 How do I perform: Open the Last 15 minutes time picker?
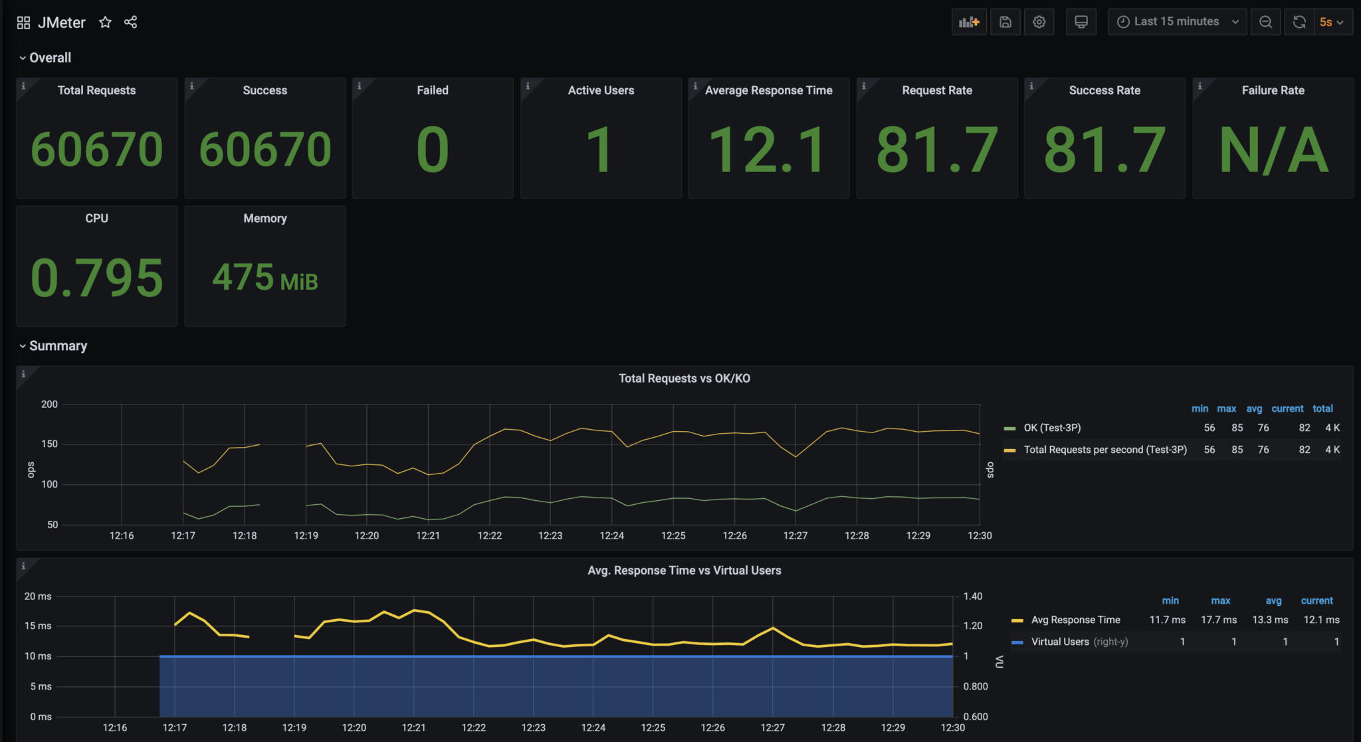coord(1177,22)
